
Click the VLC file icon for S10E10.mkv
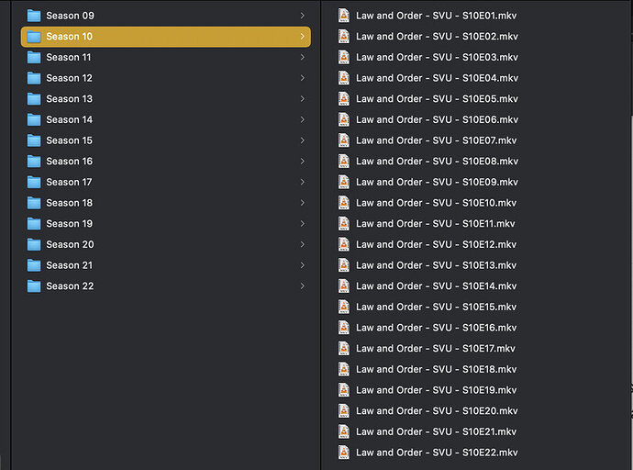[x=343, y=203]
